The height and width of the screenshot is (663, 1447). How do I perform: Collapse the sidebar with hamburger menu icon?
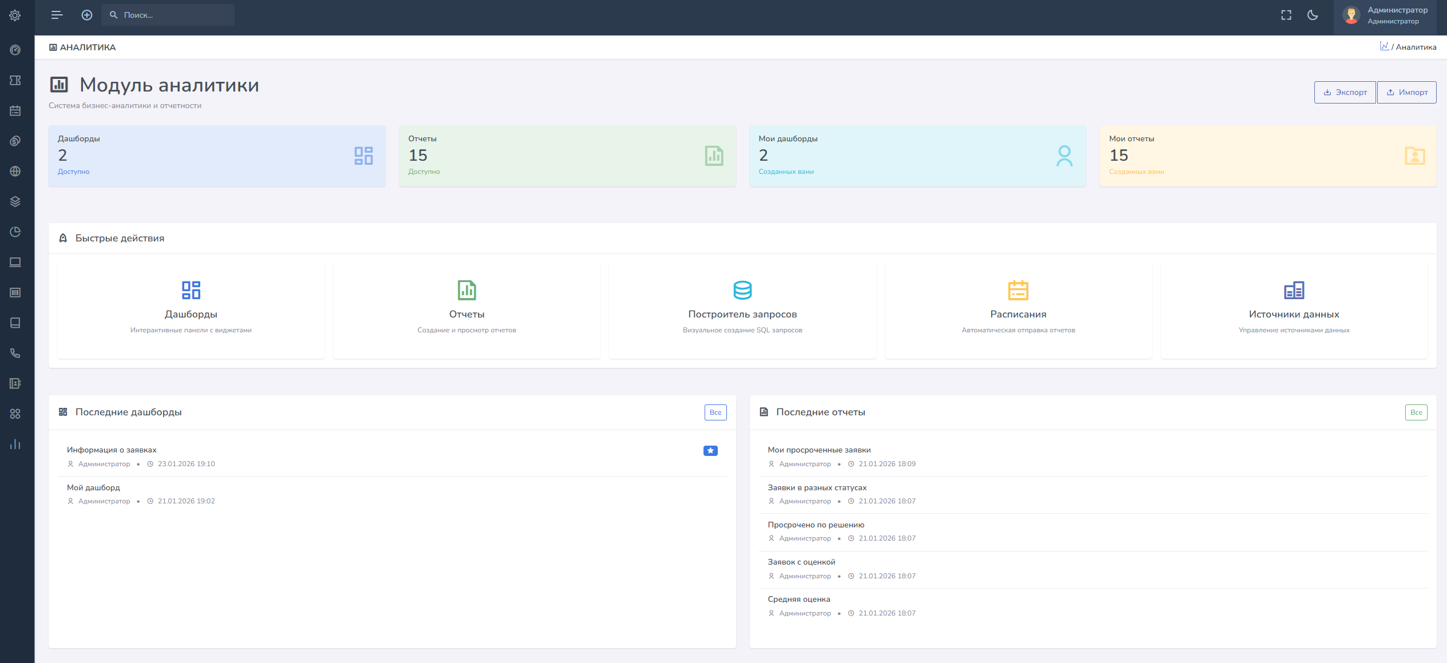[57, 15]
